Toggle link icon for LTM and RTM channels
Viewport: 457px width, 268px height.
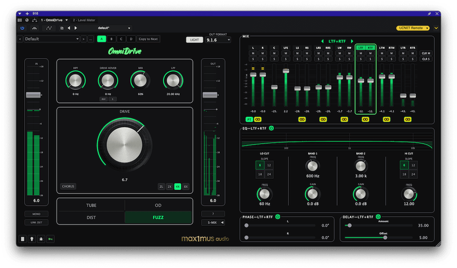point(387,119)
